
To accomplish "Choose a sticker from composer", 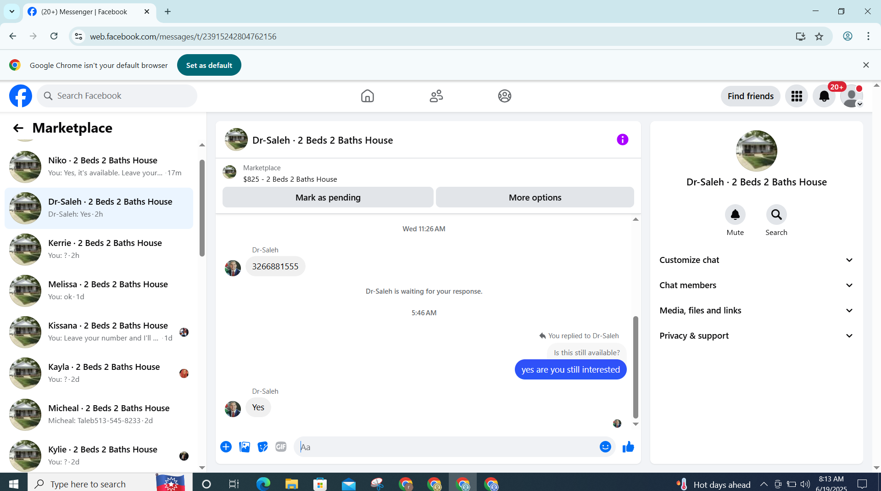I will tap(262, 447).
